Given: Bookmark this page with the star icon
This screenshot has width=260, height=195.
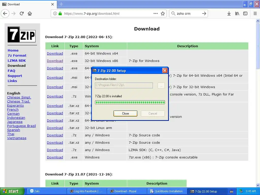Looking at the screenshot, I should coord(163,13).
